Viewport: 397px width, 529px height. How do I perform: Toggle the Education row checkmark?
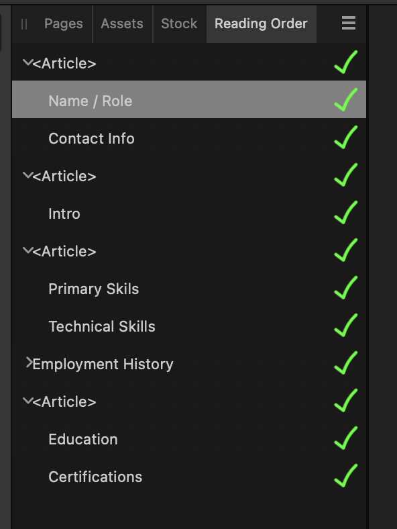click(x=346, y=438)
